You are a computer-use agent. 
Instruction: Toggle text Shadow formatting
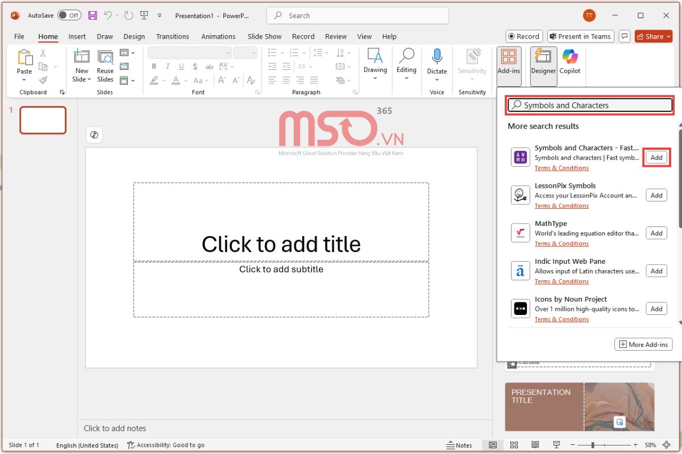[x=195, y=66]
